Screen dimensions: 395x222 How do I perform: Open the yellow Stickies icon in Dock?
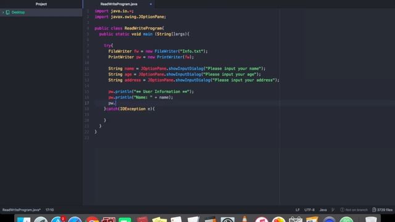[x=159, y=220]
